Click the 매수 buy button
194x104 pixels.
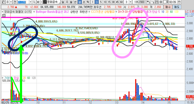pos(168,7)
